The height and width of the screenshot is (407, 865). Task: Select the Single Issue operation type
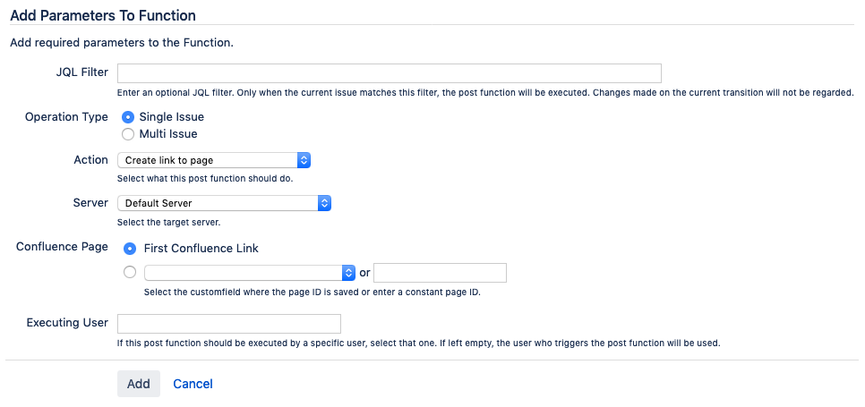[x=128, y=117]
